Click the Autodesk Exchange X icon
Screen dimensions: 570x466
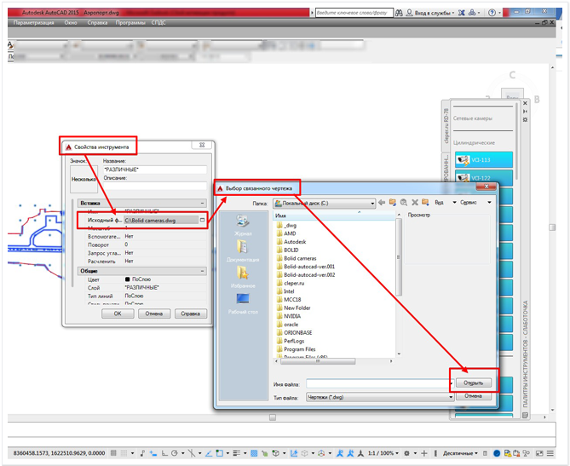(x=461, y=13)
